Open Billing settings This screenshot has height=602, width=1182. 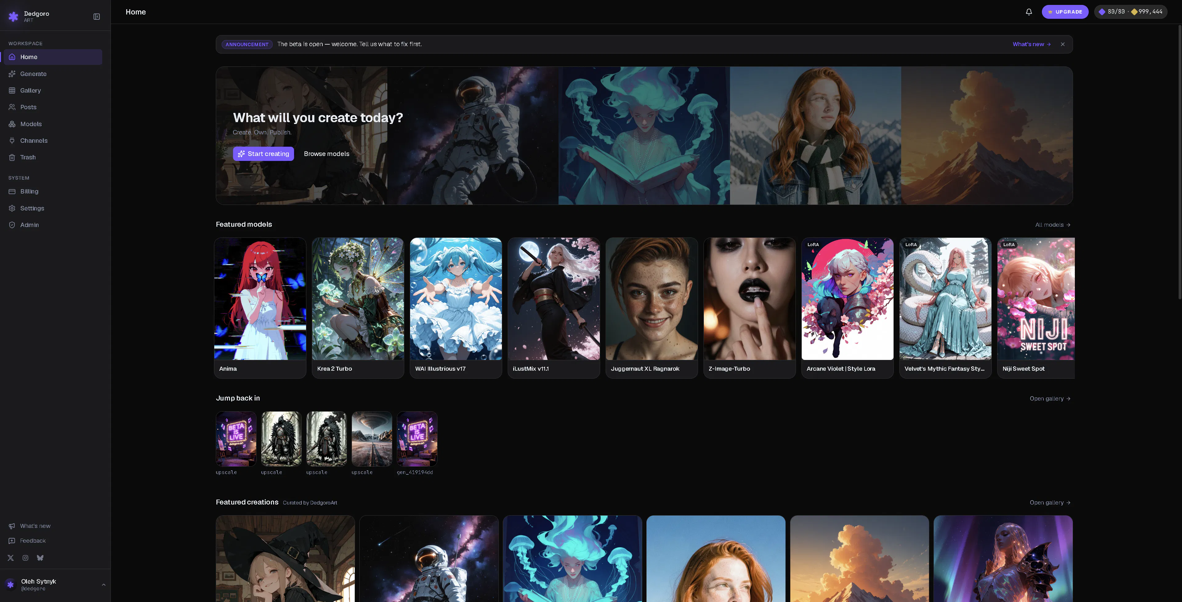pos(53,191)
